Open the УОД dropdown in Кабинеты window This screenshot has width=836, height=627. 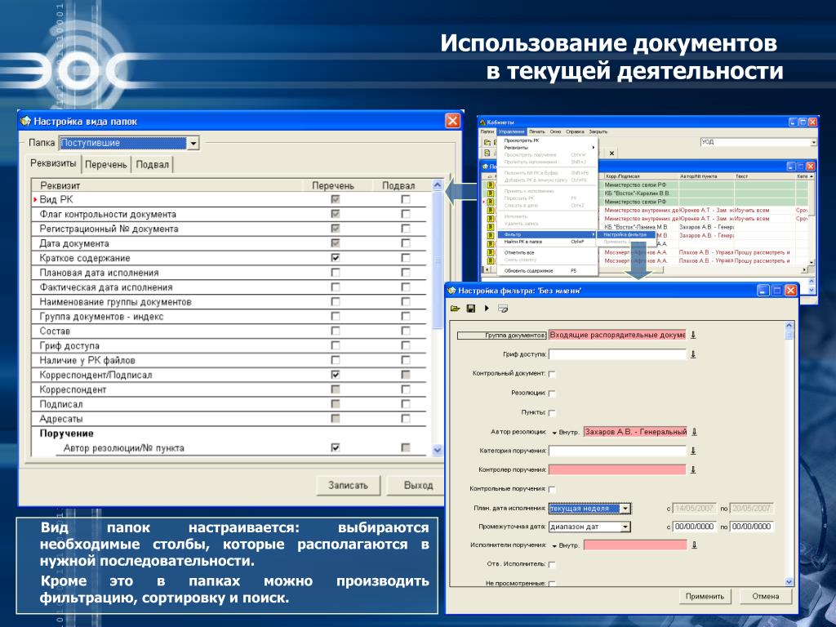814,142
